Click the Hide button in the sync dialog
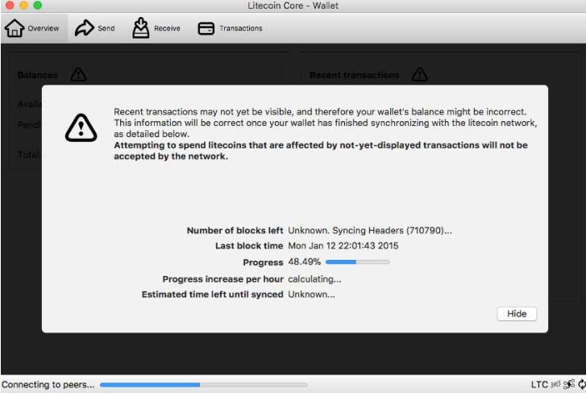Screen dimensions: 586x393 (517, 314)
